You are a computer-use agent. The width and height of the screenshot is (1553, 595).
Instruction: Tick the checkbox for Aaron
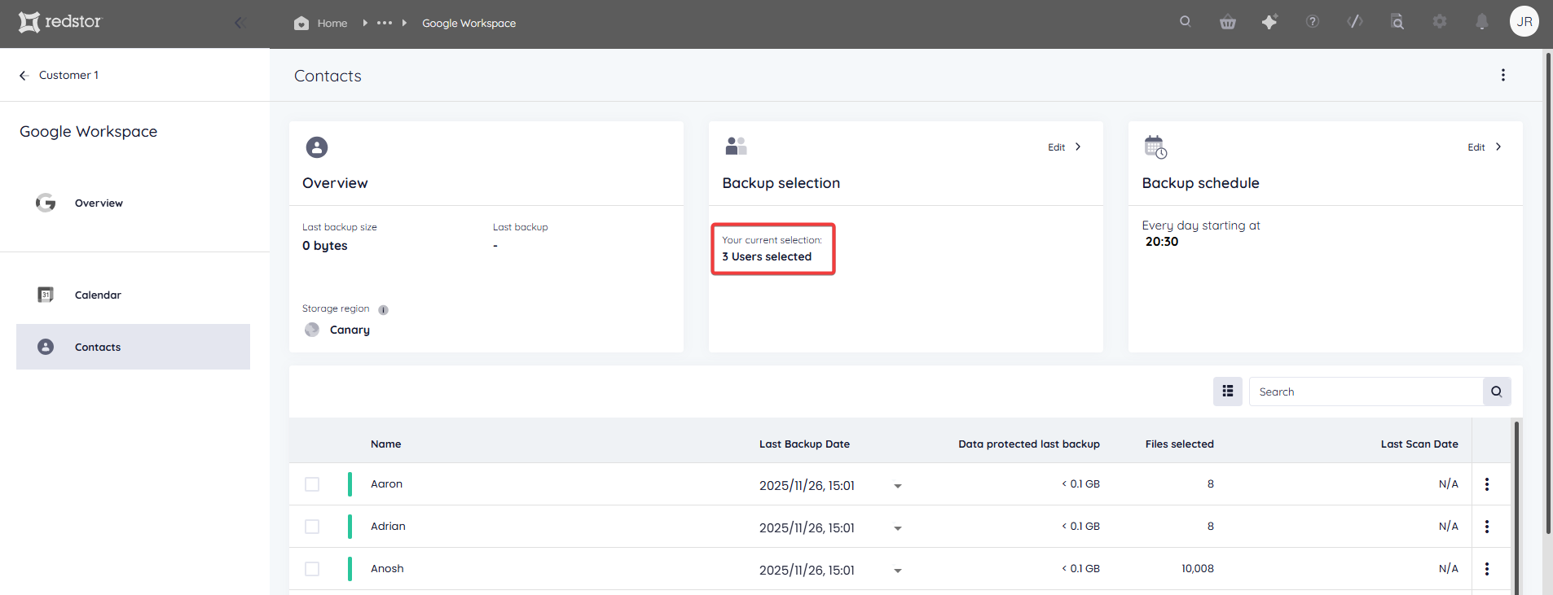(312, 484)
